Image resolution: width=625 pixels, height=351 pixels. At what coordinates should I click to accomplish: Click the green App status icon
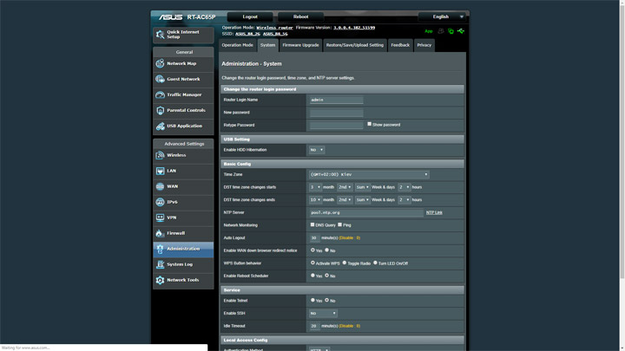click(x=429, y=31)
